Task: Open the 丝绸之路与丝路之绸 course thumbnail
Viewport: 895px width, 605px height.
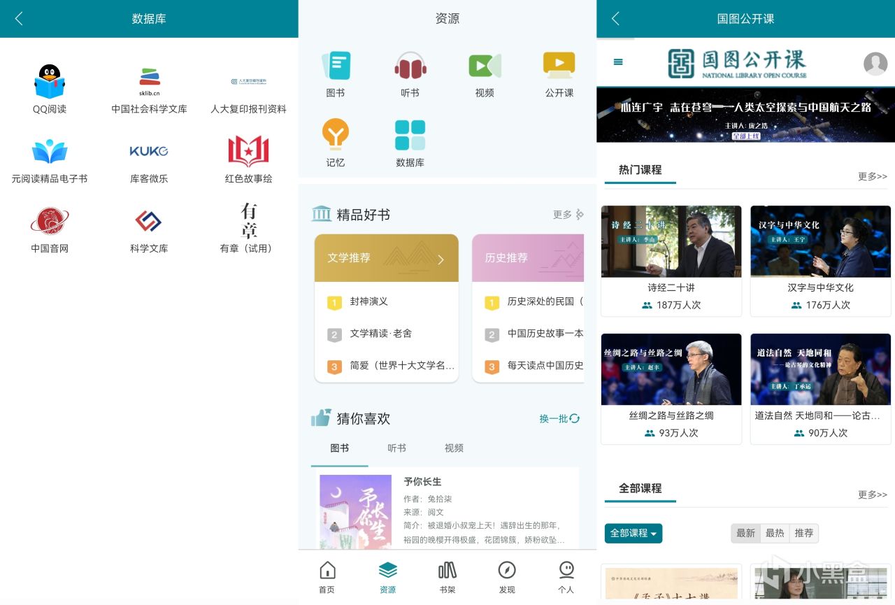Action: point(671,369)
